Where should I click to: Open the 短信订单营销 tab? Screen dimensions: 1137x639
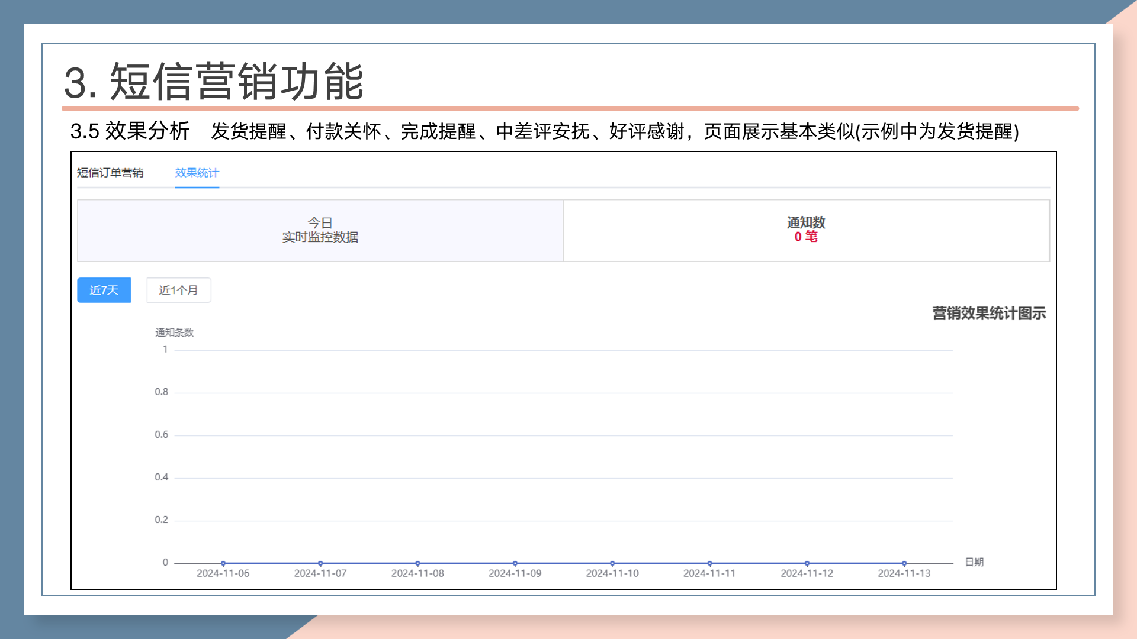pyautogui.click(x=110, y=173)
